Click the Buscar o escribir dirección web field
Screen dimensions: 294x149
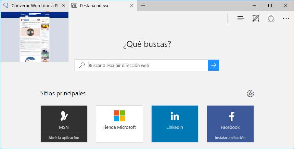click(147, 65)
